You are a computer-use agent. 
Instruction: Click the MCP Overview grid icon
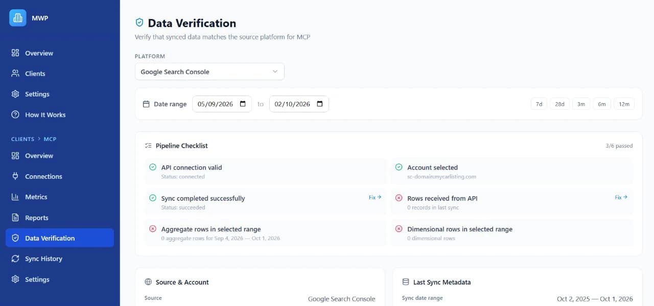point(15,156)
